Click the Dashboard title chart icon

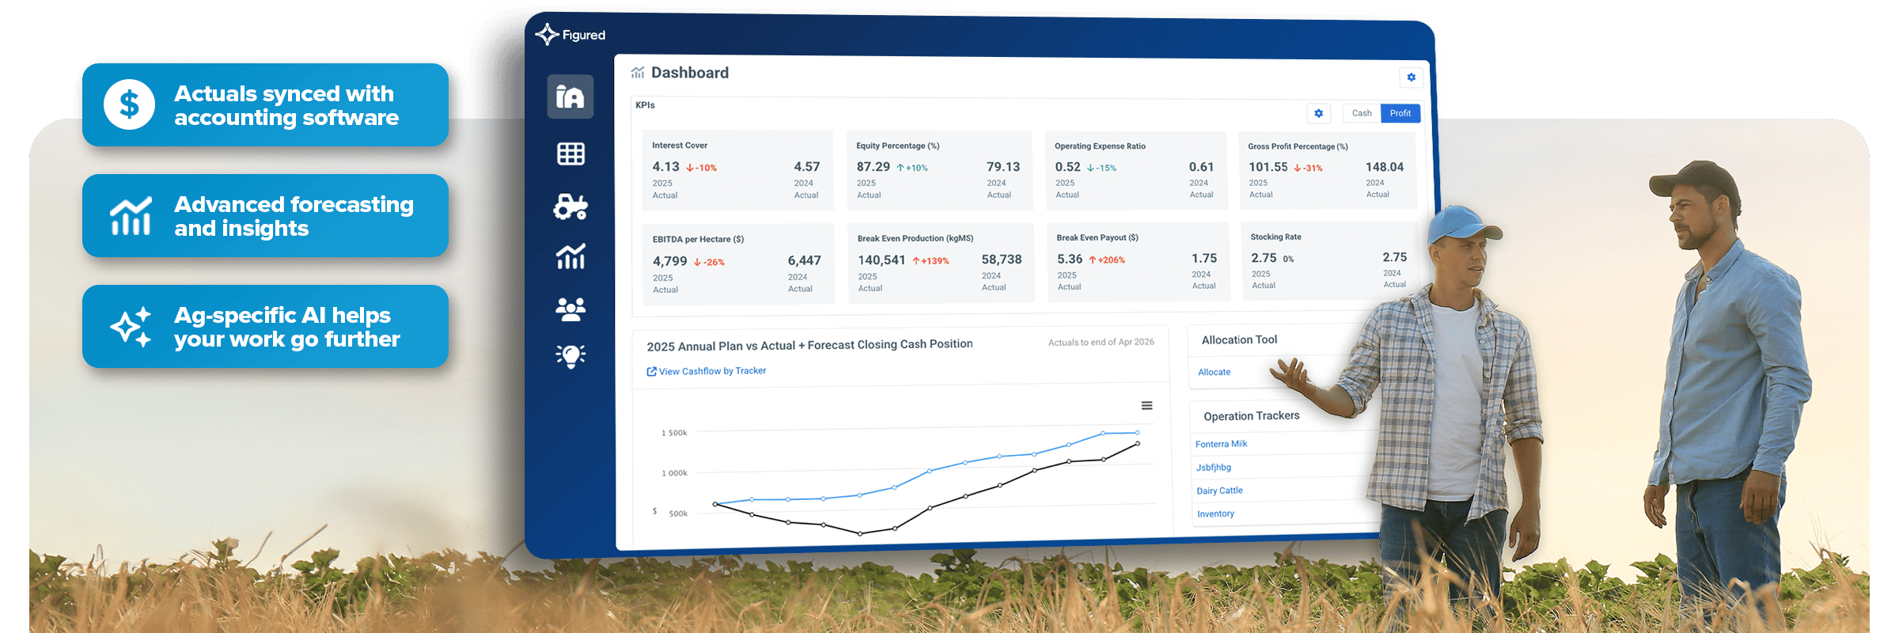coord(638,73)
